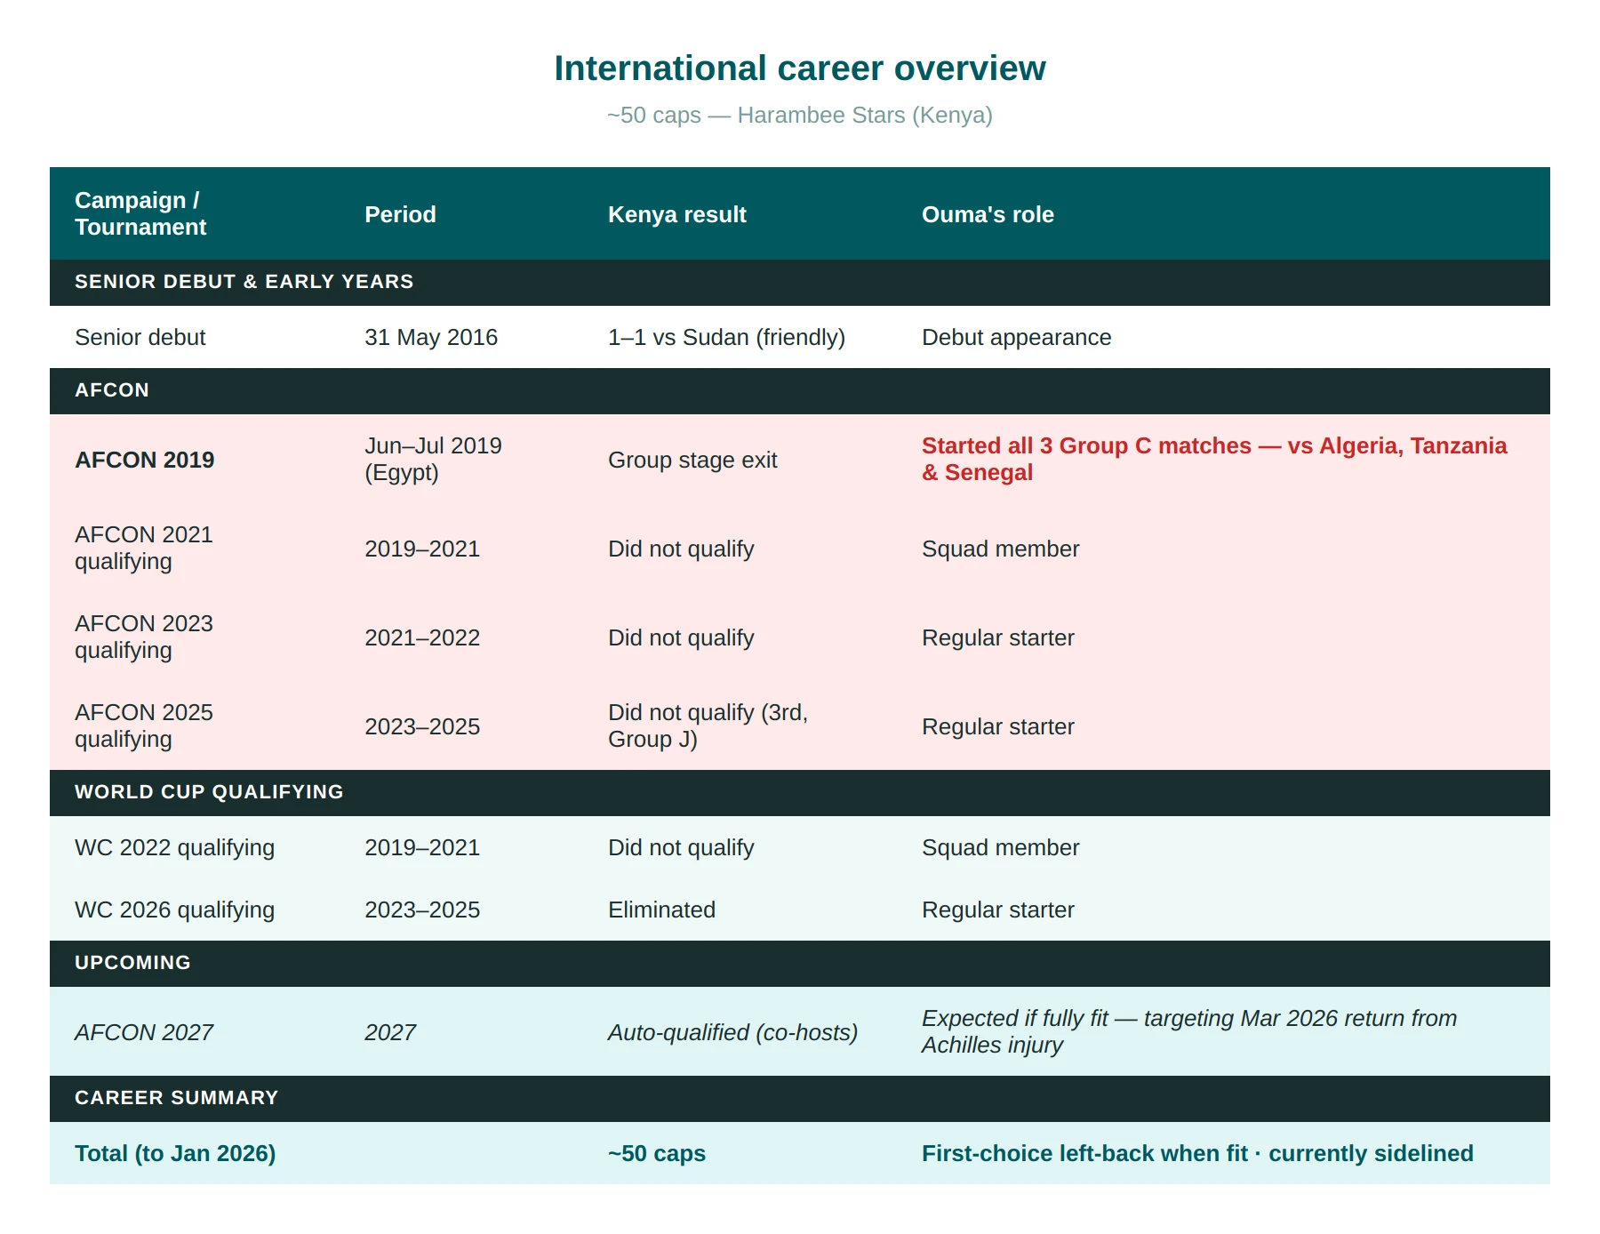
Task: Select the SENIOR DEBUT & EARLY YEARS section
Action: [800, 282]
